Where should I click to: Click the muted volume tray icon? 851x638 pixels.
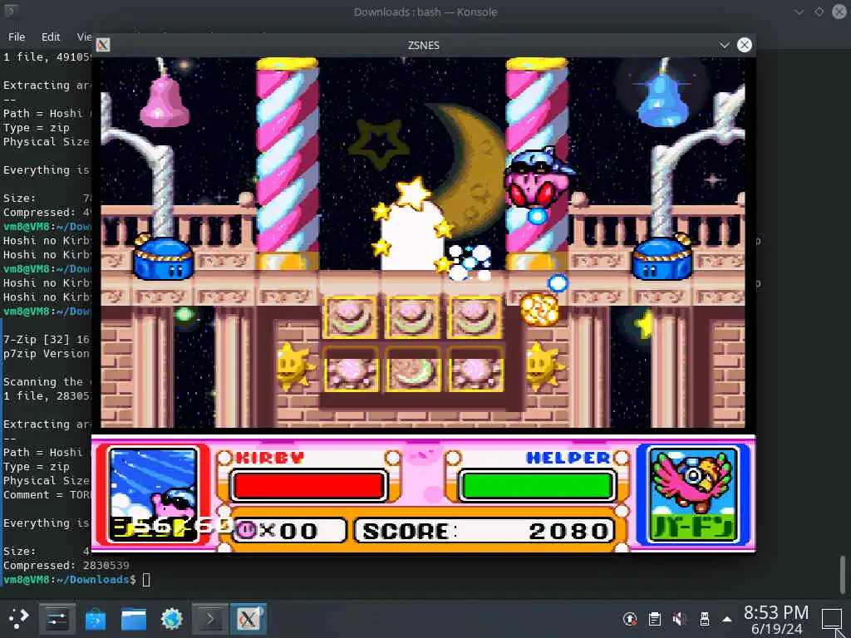[x=680, y=618]
